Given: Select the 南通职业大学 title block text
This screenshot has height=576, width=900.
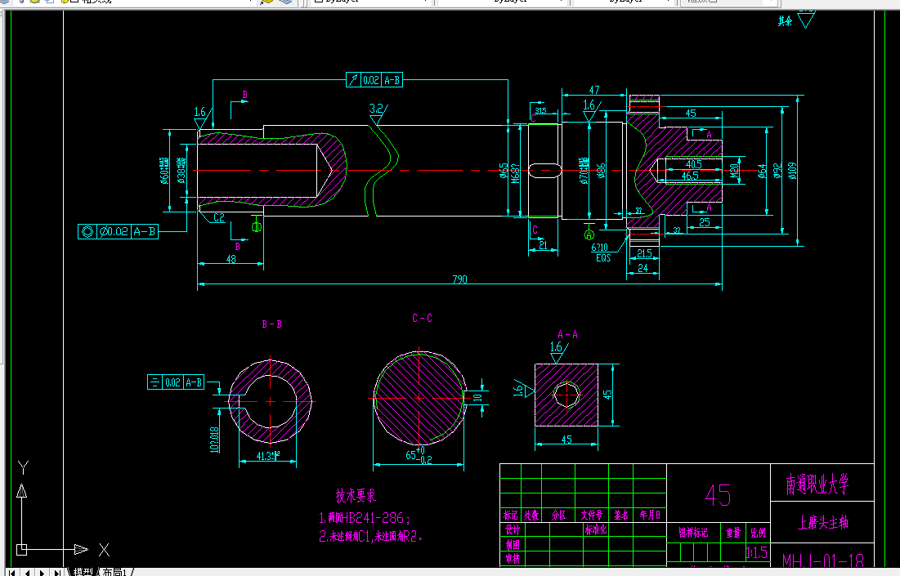Looking at the screenshot, I should [x=817, y=484].
